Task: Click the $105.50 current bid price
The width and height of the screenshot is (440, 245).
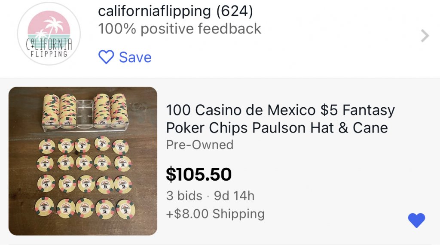Action: click(x=199, y=174)
